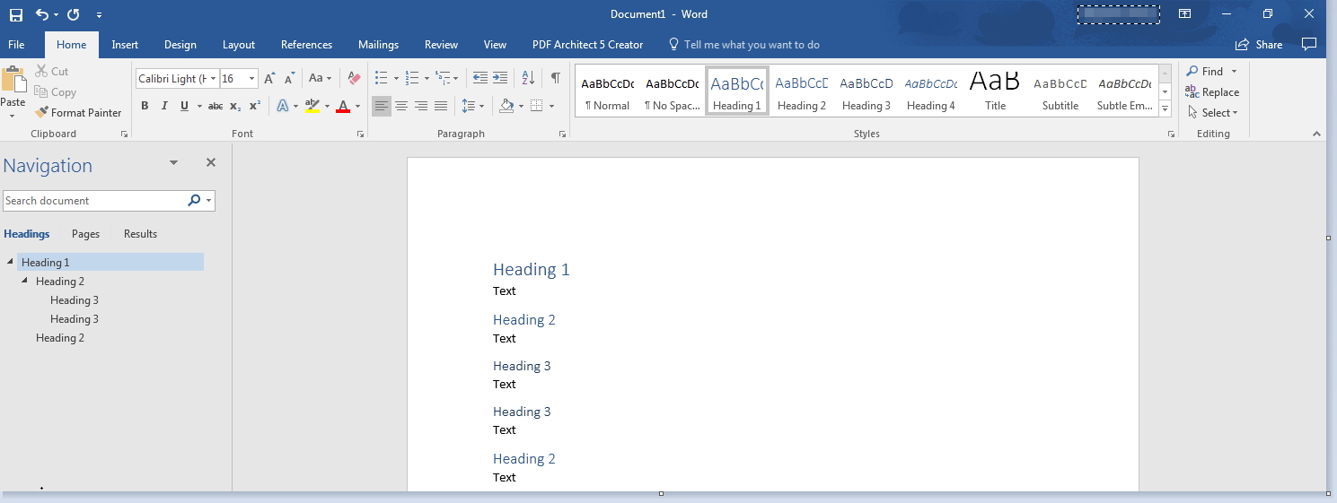Viewport: 1337px width, 503px height.
Task: Increase the paragraph indent
Action: 500,78
